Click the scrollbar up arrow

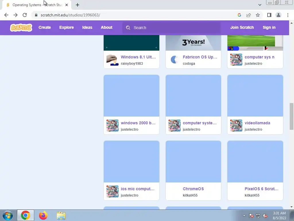pyautogui.click(x=291, y=23)
